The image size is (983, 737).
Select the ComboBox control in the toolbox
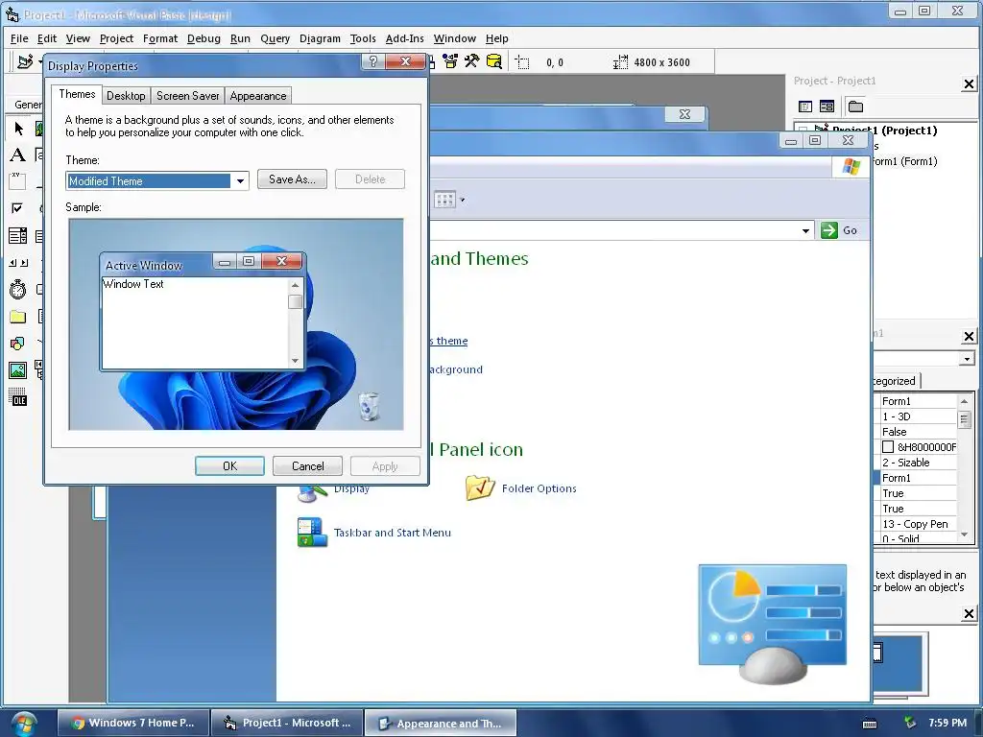(17, 236)
